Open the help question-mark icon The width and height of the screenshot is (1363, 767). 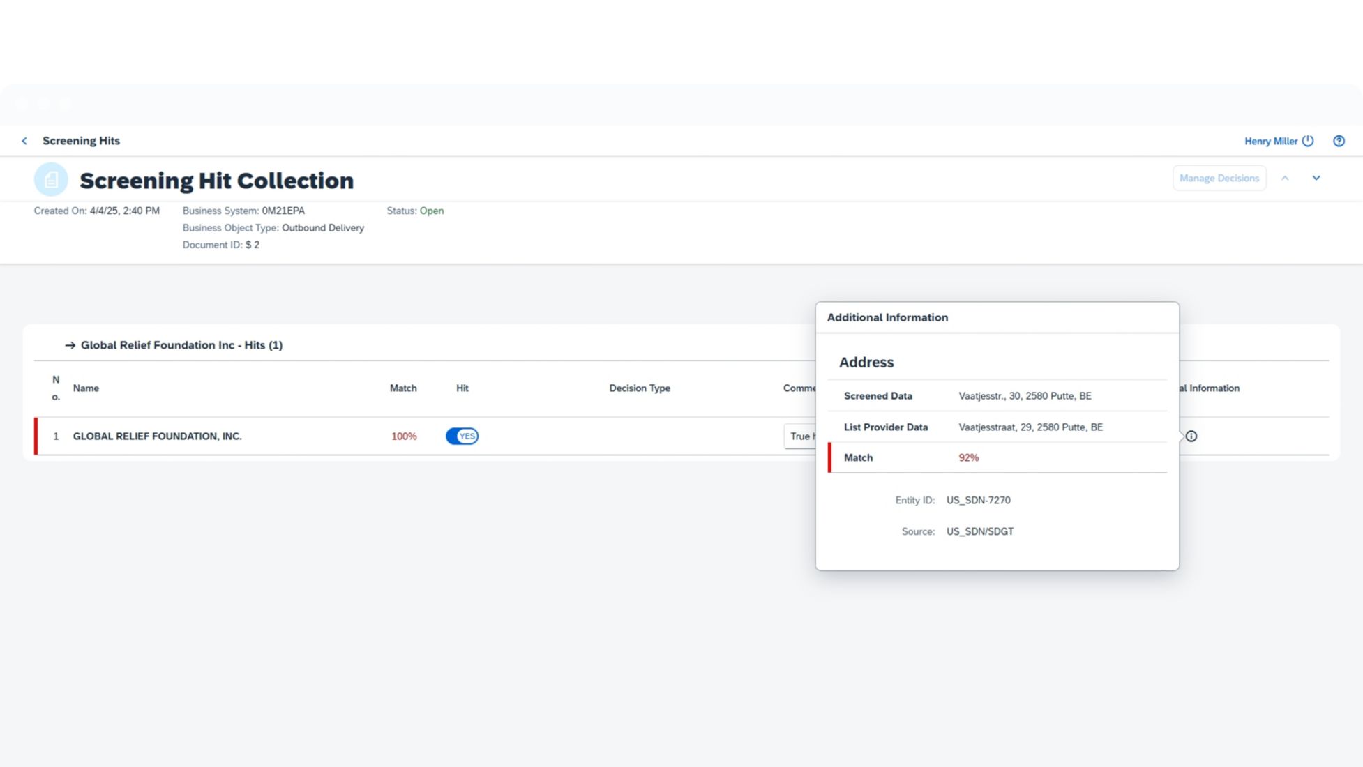click(1339, 141)
